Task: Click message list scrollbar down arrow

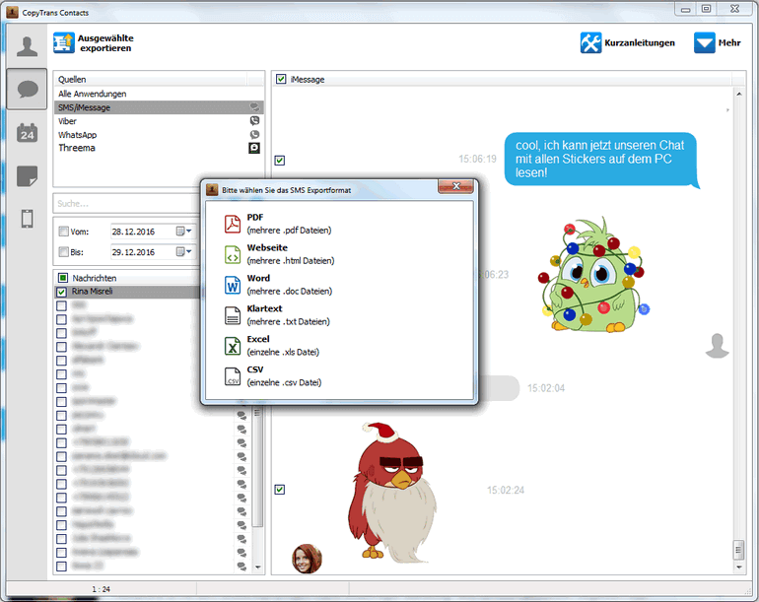Action: (257, 567)
